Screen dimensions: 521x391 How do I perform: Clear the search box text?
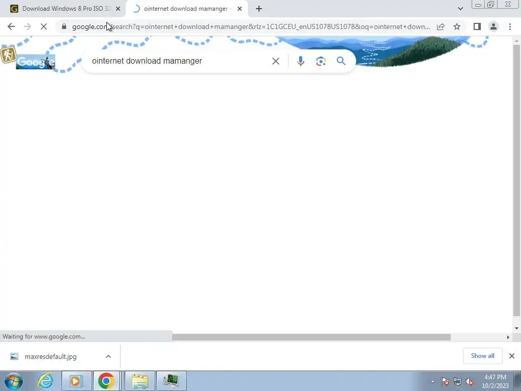pos(275,61)
